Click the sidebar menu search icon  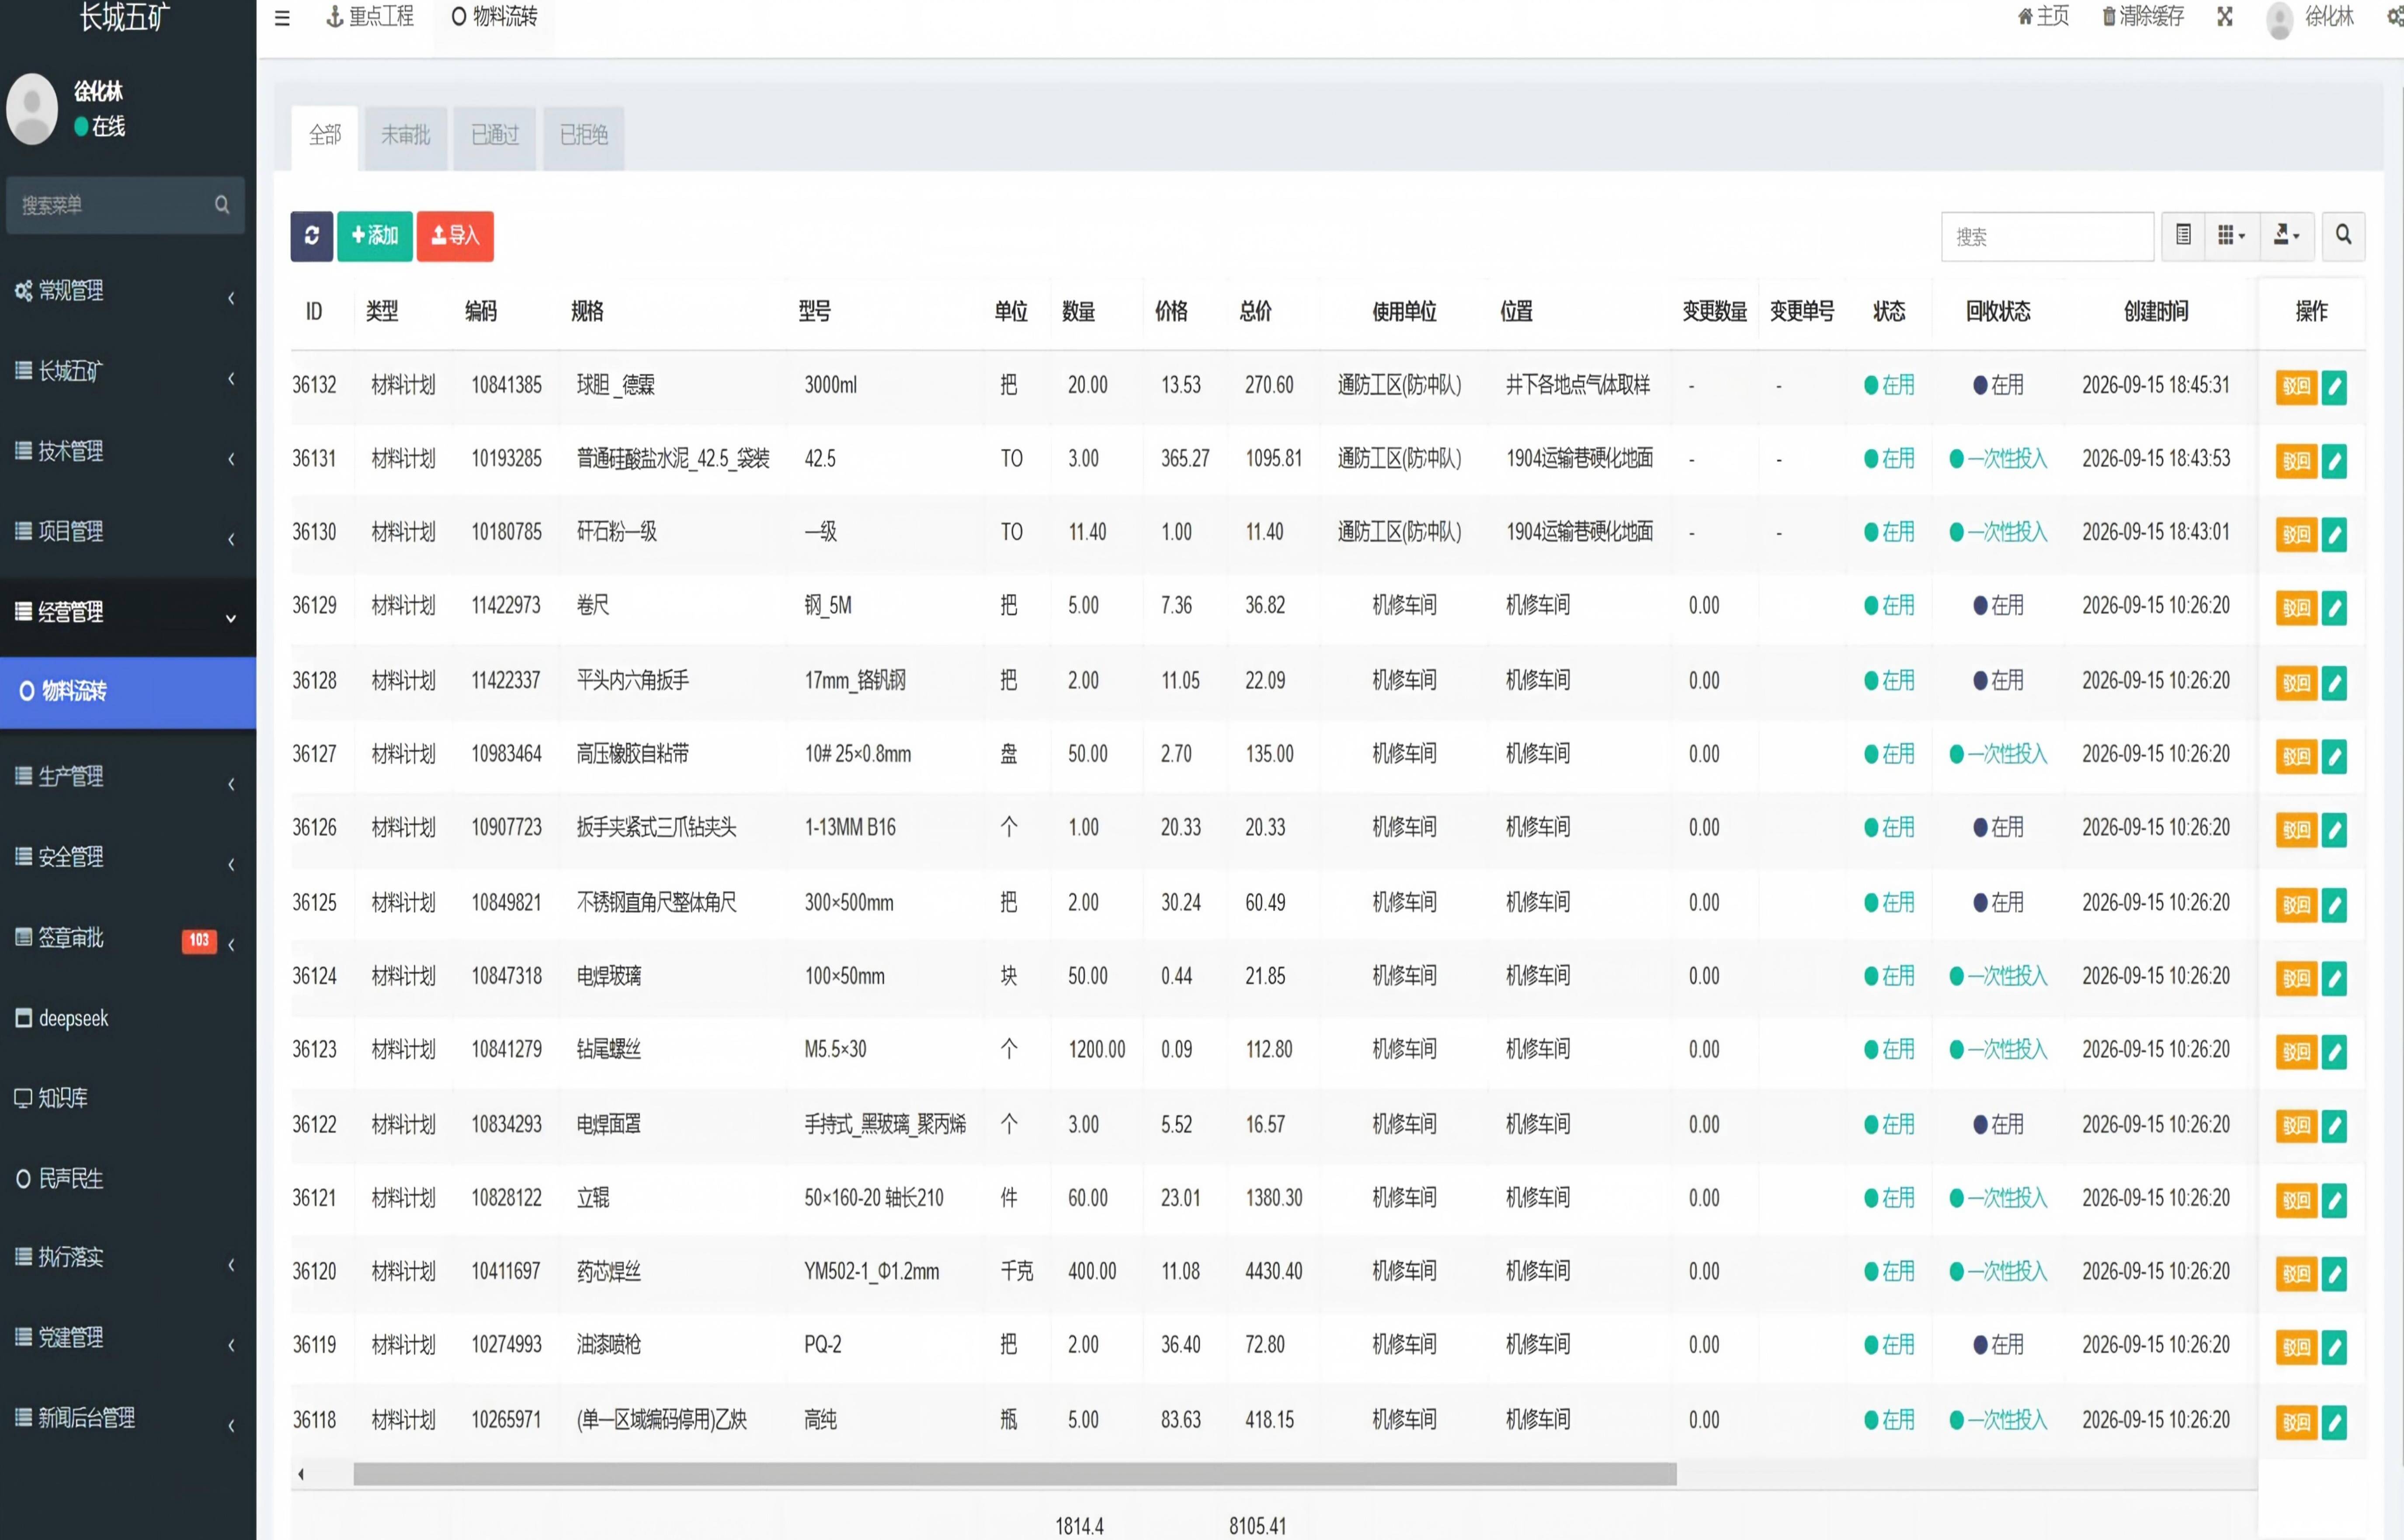[x=222, y=205]
